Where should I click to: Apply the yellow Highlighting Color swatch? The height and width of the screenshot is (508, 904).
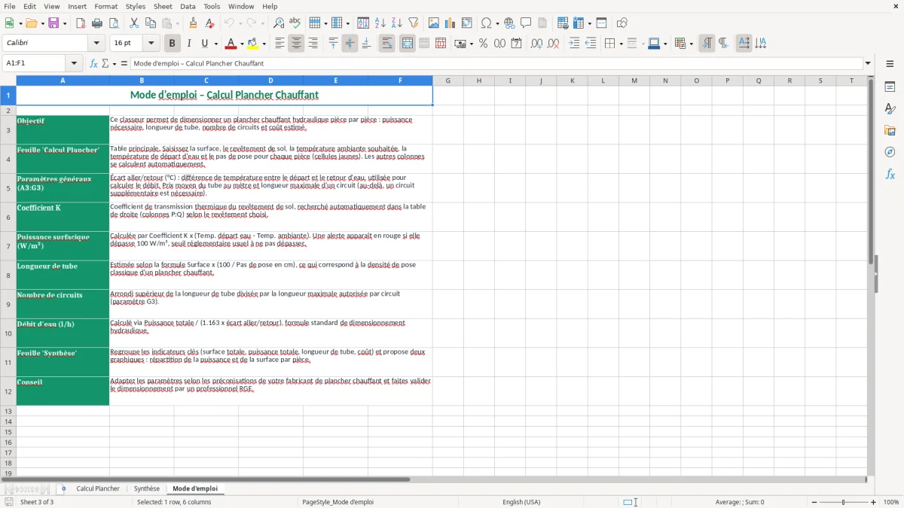(x=253, y=44)
